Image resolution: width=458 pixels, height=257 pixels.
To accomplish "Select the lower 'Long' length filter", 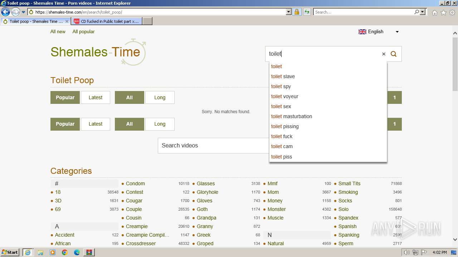I will point(160,124).
